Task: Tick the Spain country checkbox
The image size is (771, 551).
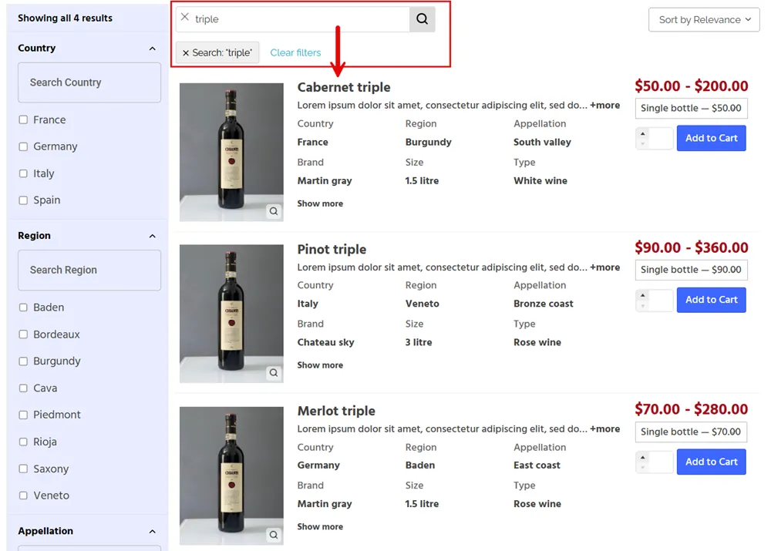Action: pyautogui.click(x=23, y=200)
